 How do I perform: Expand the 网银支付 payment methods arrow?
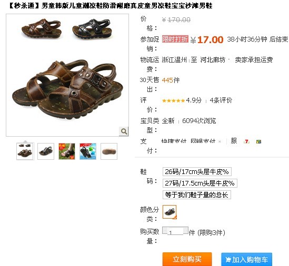220,141
